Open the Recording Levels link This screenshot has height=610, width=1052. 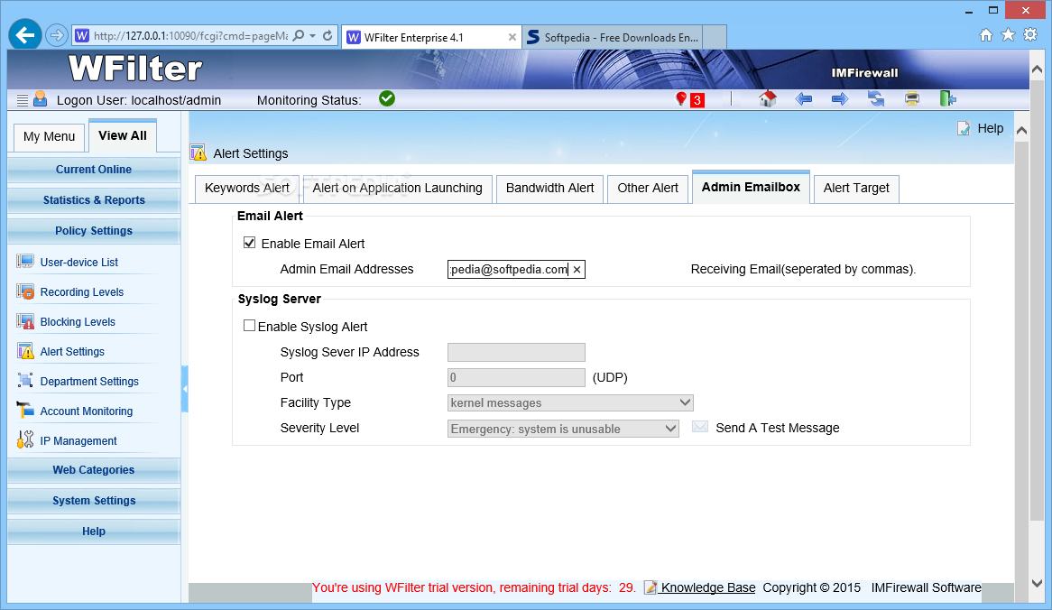point(82,291)
